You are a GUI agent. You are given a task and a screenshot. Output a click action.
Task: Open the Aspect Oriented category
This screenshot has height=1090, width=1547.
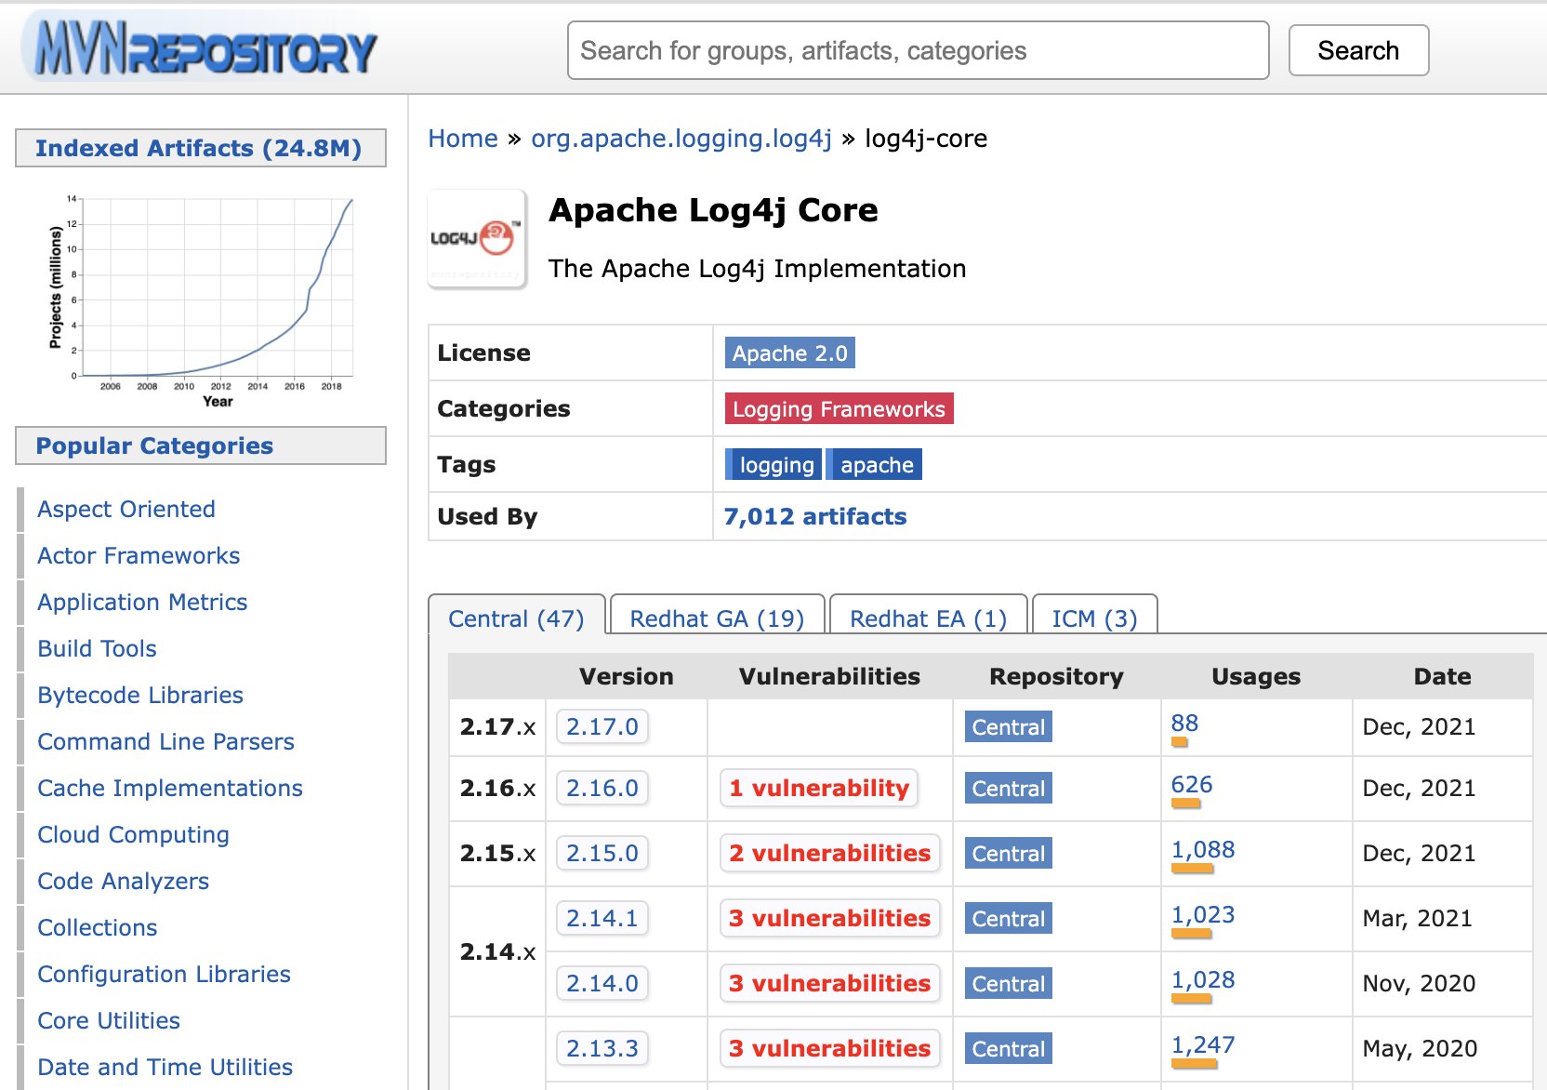(126, 510)
